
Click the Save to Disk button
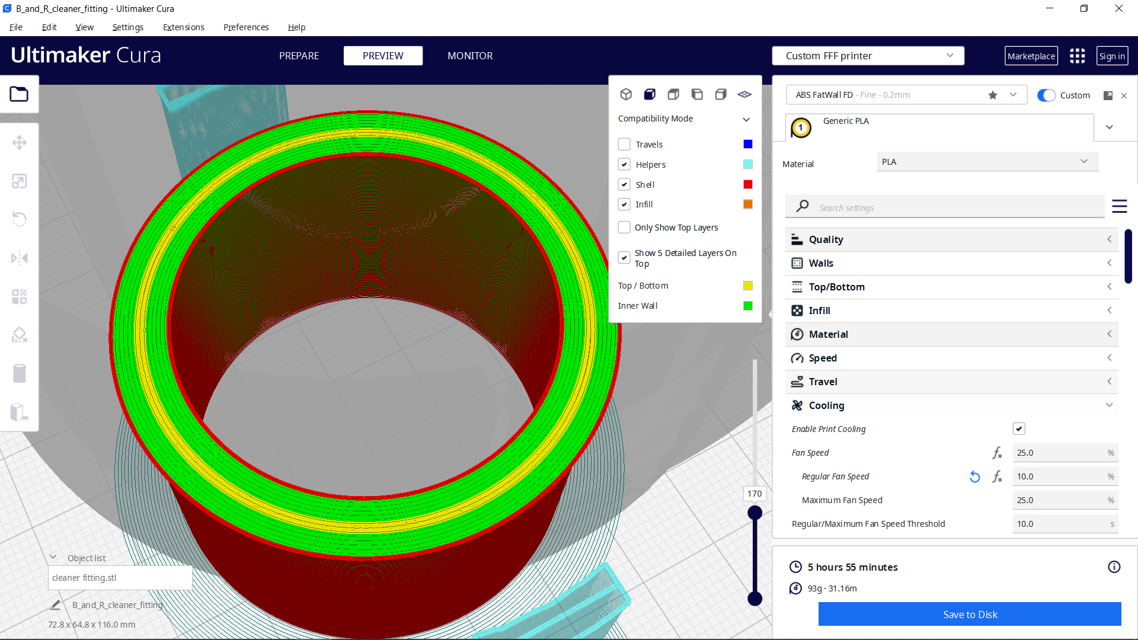pos(969,615)
